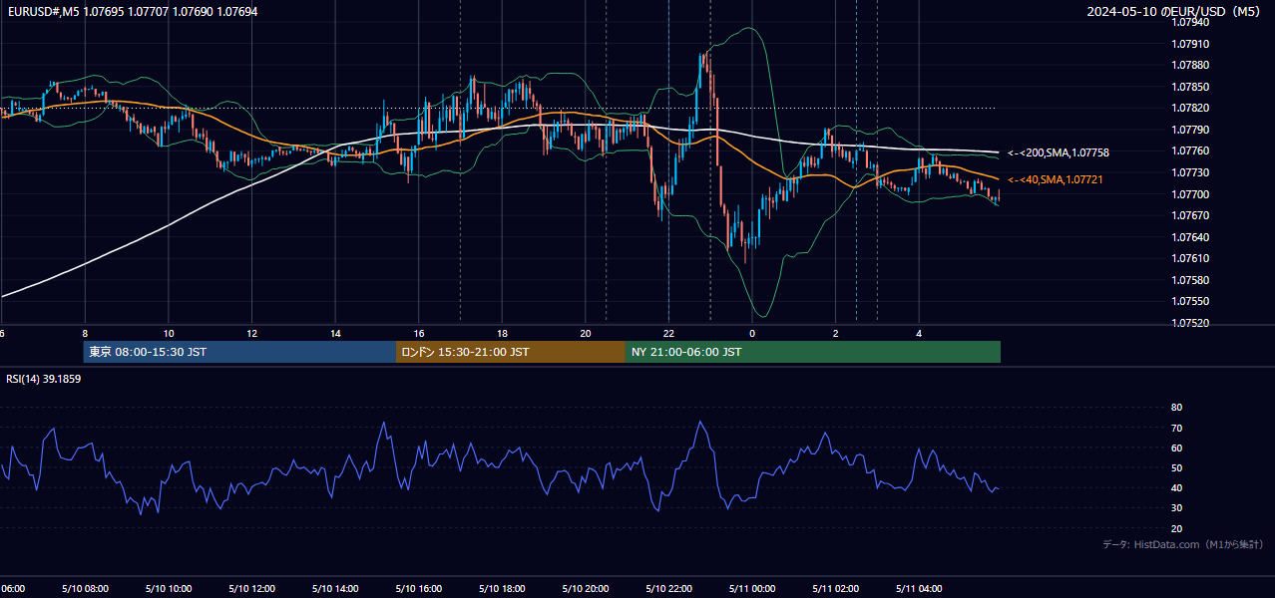Click hour label 14 under the price chart
The width and height of the screenshot is (1275, 598).
pyautogui.click(x=335, y=333)
